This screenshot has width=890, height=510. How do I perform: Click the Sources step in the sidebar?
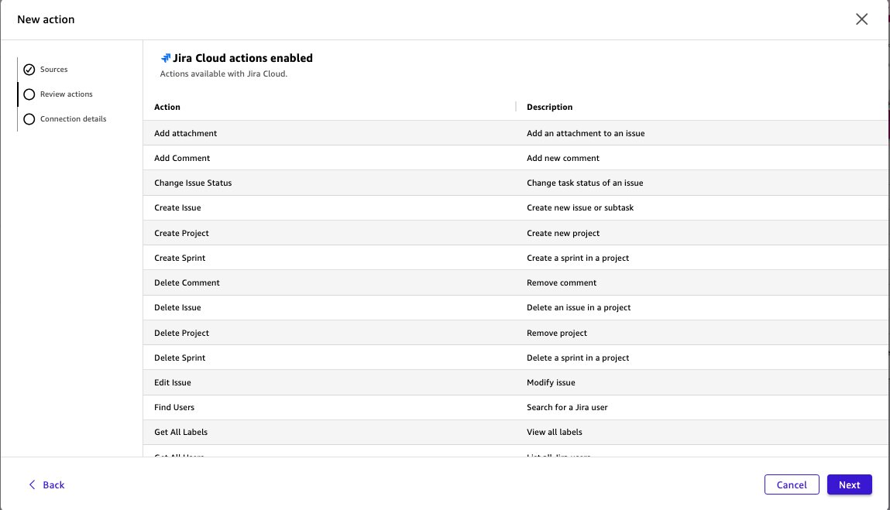tap(54, 69)
